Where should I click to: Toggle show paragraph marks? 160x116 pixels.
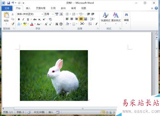click(x=97, y=24)
